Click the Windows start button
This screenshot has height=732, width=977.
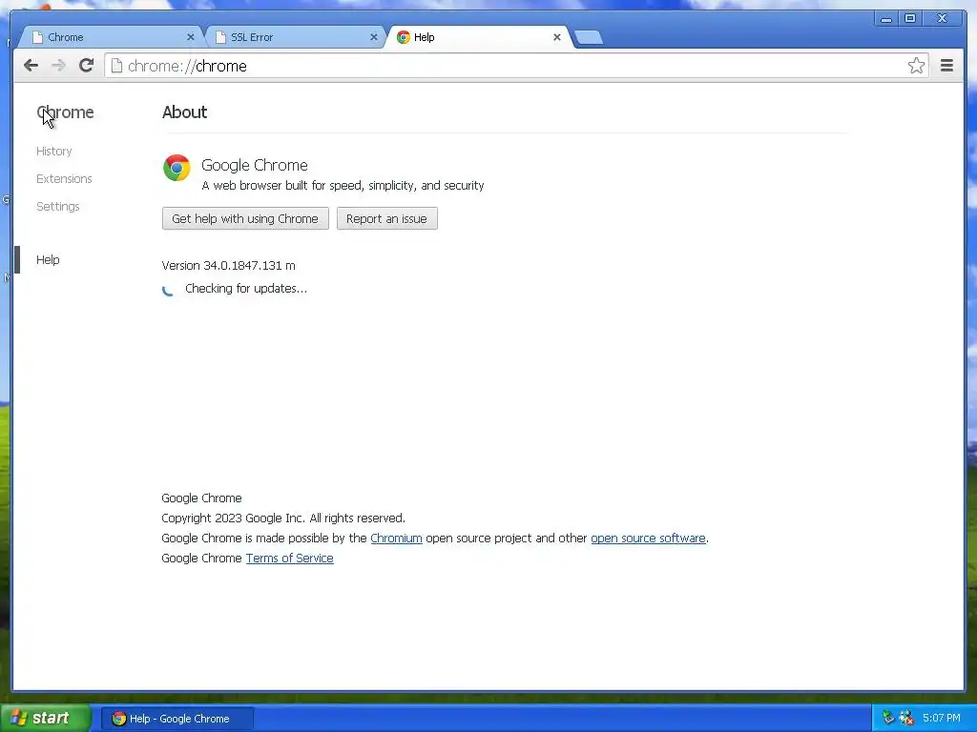(46, 719)
